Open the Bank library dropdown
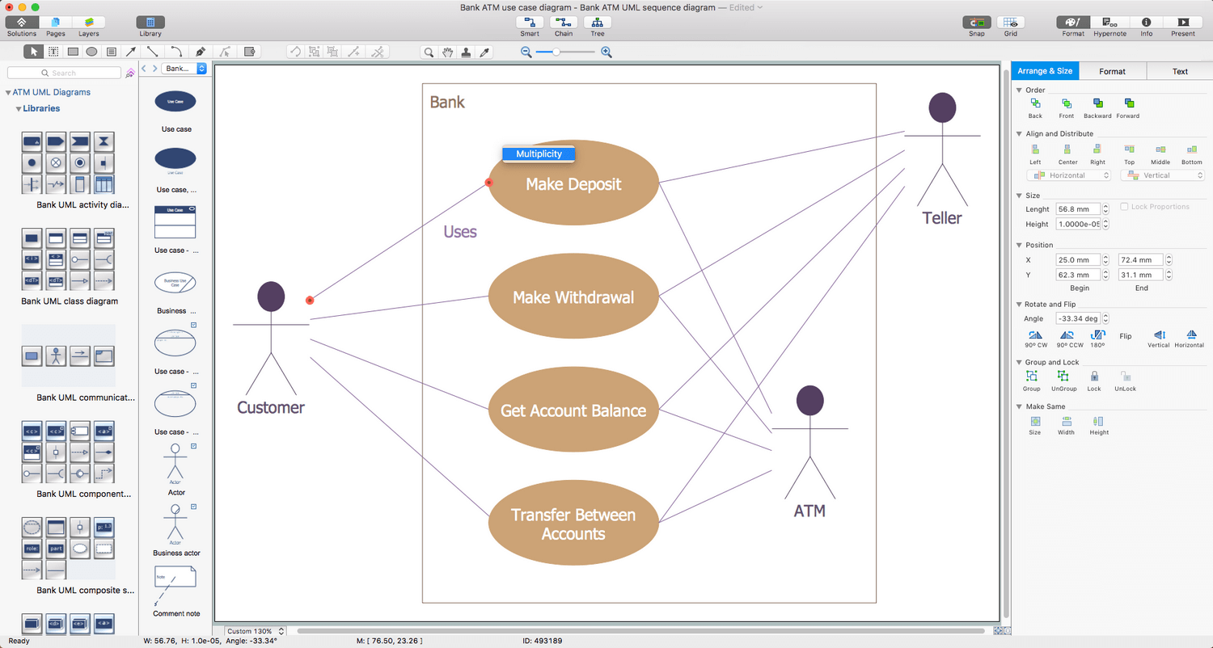 (184, 69)
